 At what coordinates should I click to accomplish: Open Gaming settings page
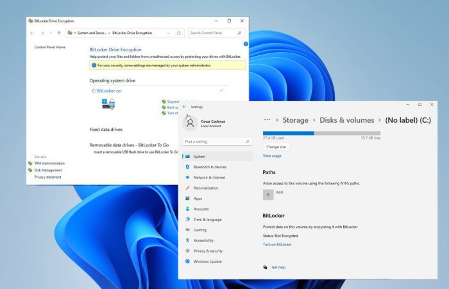click(x=217, y=230)
